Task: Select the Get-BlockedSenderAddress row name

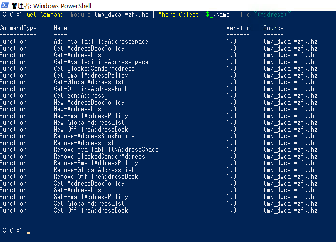Action: [x=94, y=68]
